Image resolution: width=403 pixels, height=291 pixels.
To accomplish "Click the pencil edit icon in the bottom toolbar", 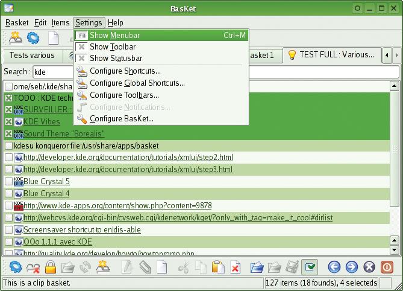I will [127, 267].
